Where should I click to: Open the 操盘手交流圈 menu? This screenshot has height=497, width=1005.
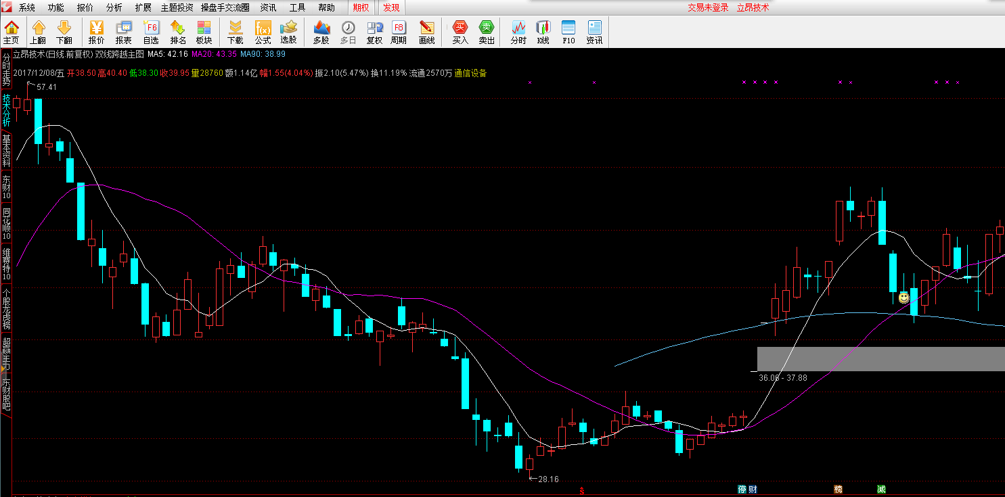click(x=225, y=8)
